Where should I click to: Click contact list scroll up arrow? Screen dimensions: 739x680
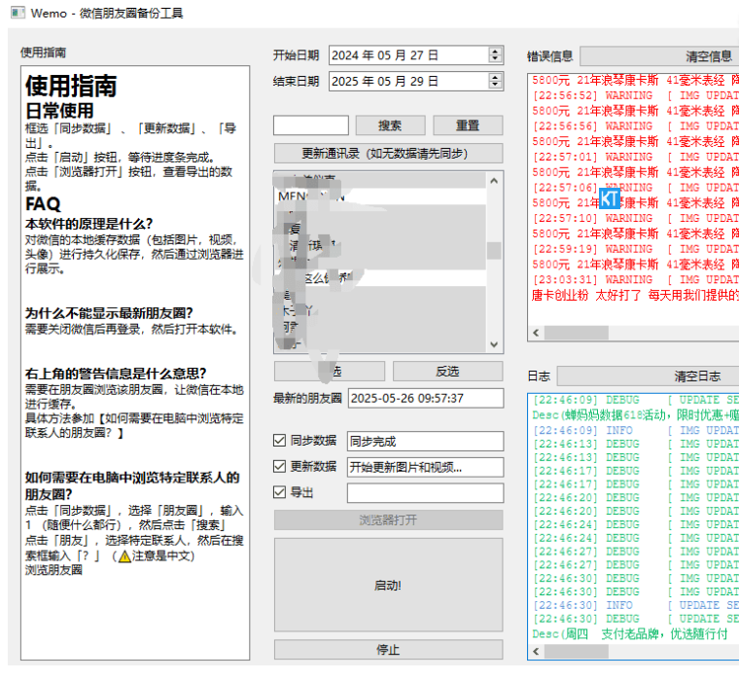coord(494,181)
